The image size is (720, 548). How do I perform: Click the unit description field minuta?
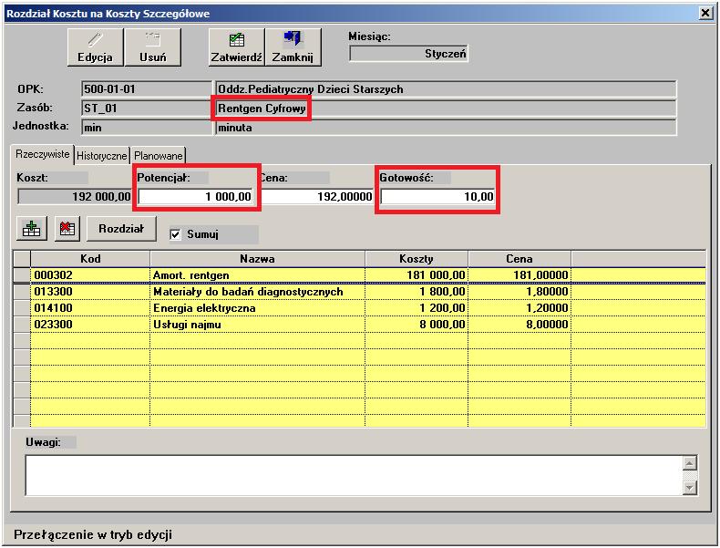pyautogui.click(x=446, y=128)
